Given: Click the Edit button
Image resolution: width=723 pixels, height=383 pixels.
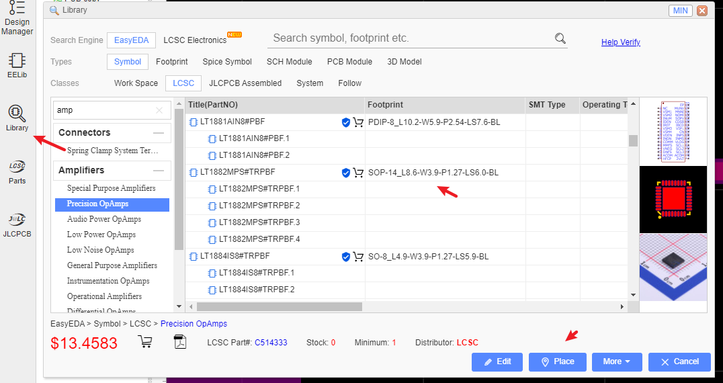Looking at the screenshot, I should click(x=497, y=361).
